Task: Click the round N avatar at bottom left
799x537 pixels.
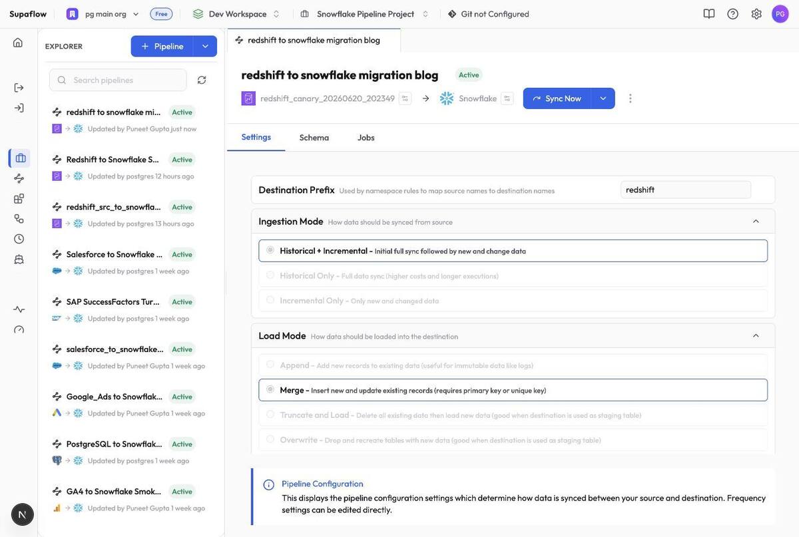Action: click(23, 514)
